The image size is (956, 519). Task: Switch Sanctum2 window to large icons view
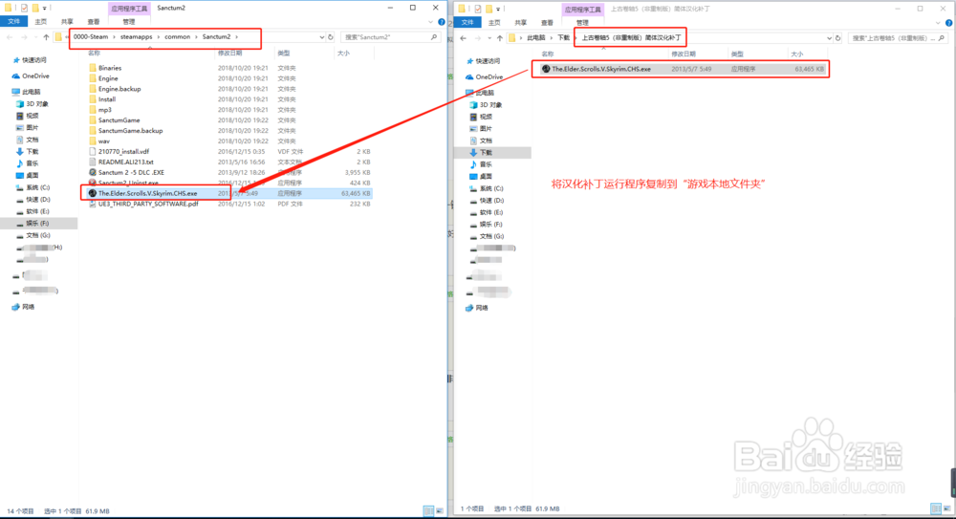[440, 510]
